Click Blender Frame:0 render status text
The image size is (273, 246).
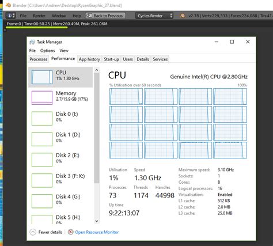tap(57, 24)
